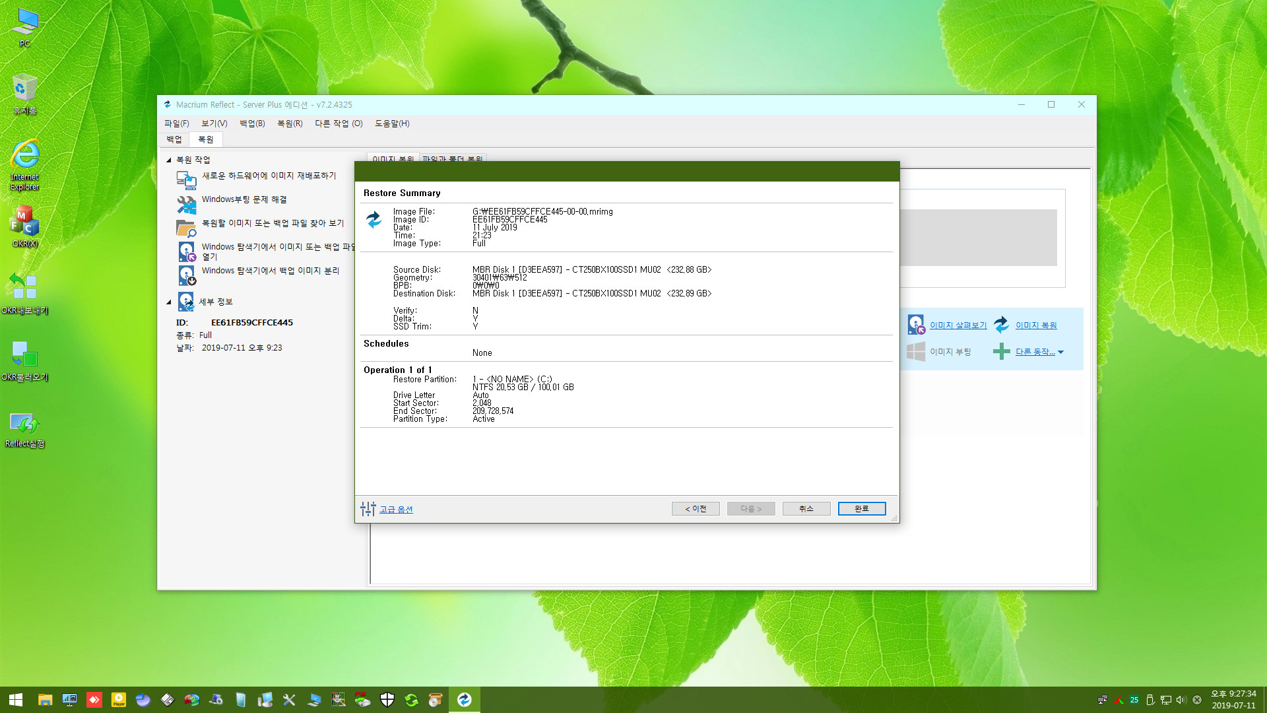Open the 복원(R) menu
Viewport: 1267px width, 713px height.
pos(290,123)
